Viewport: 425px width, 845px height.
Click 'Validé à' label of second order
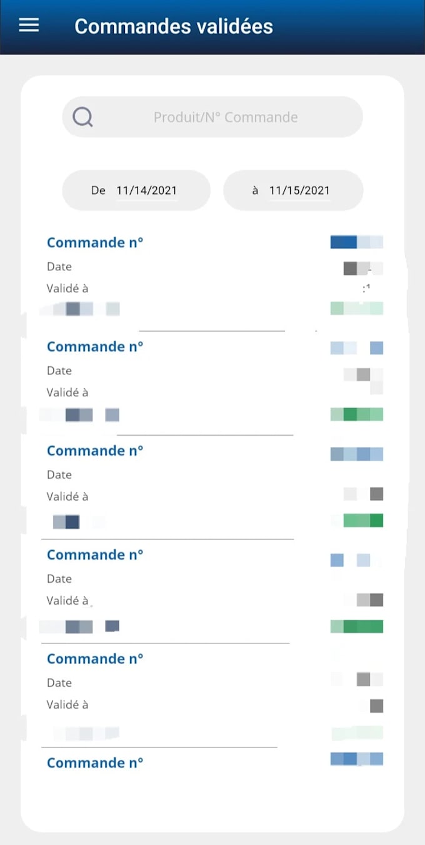pos(67,392)
